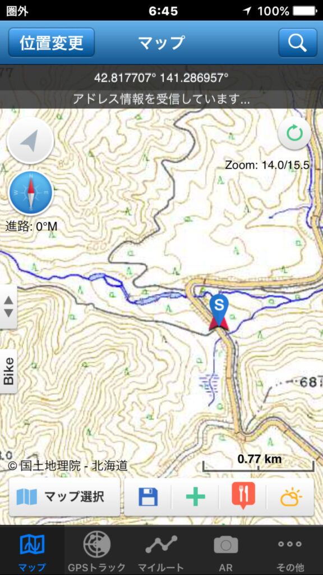This screenshot has height=575, width=323.
Task: Save with the blue floppy disk icon
Action: pos(148,498)
